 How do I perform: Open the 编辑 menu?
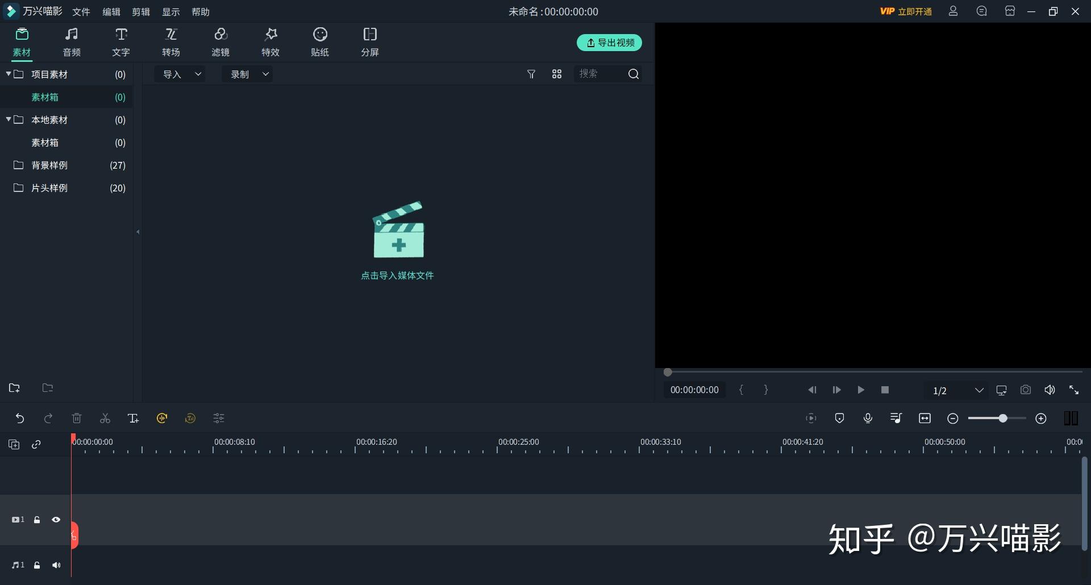111,12
